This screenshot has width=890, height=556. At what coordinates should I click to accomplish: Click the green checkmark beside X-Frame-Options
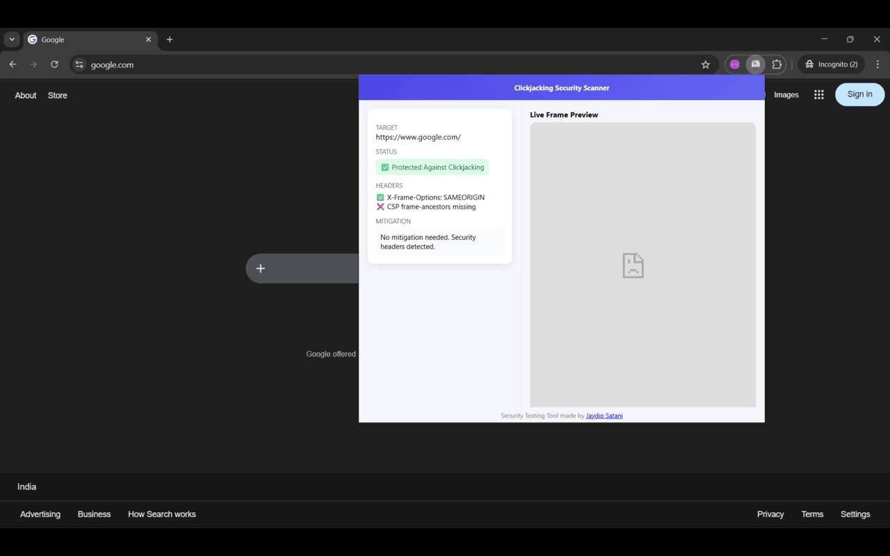(380, 197)
